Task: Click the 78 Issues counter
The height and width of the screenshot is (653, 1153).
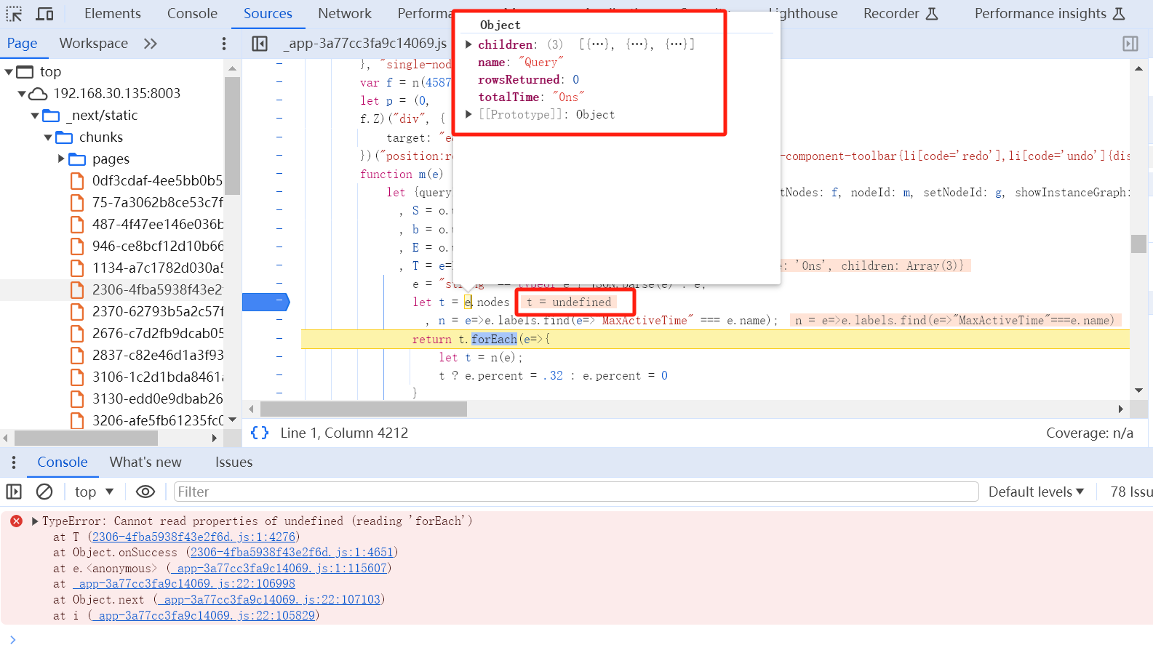Action: click(x=1130, y=492)
